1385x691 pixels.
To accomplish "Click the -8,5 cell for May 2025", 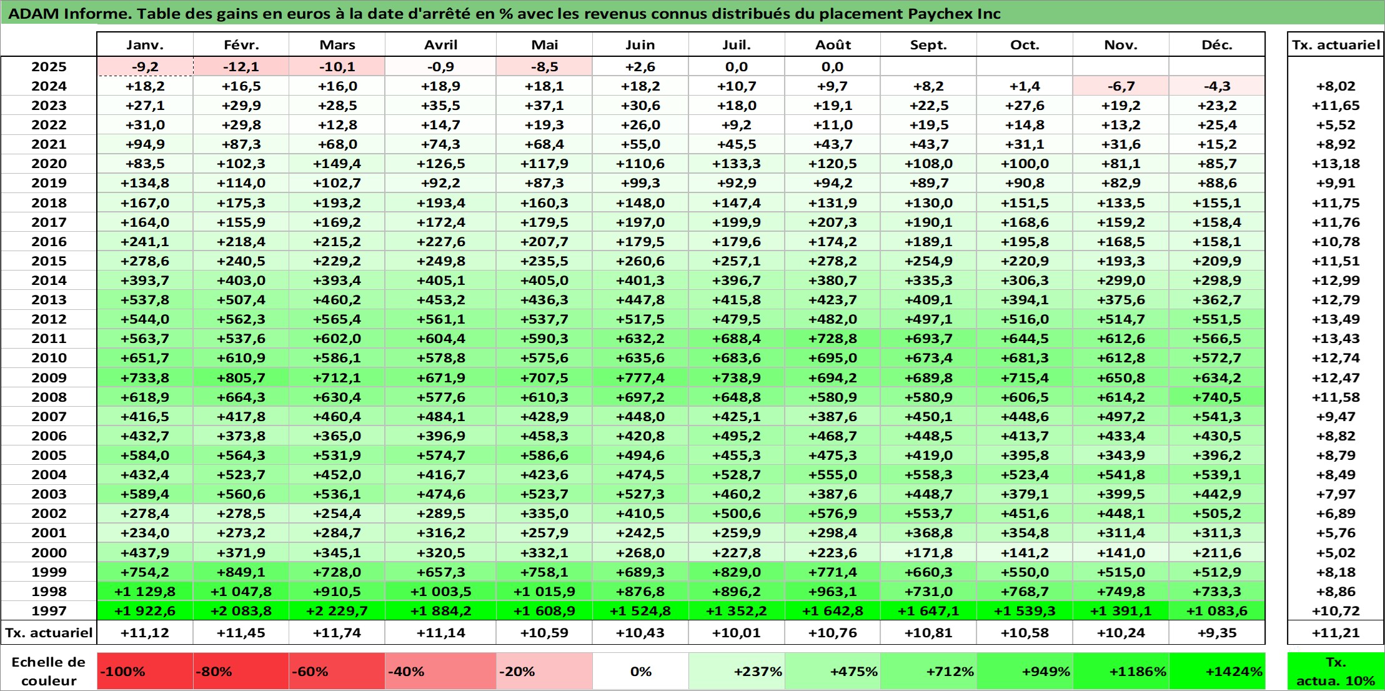I will click(545, 66).
